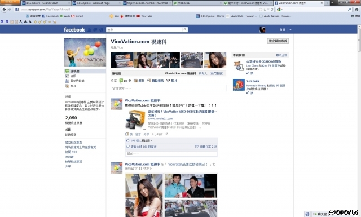Viewport: 361px width, 217px height.
Task: Click the comment box under the first post
Action: (x=171, y=153)
